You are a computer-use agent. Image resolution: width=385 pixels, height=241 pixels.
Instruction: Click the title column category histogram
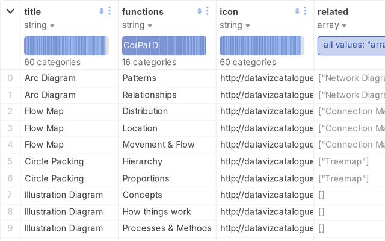[x=66, y=46]
